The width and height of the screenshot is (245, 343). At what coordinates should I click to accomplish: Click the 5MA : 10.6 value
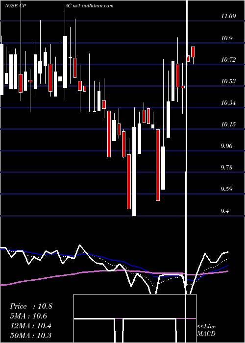[28, 316]
